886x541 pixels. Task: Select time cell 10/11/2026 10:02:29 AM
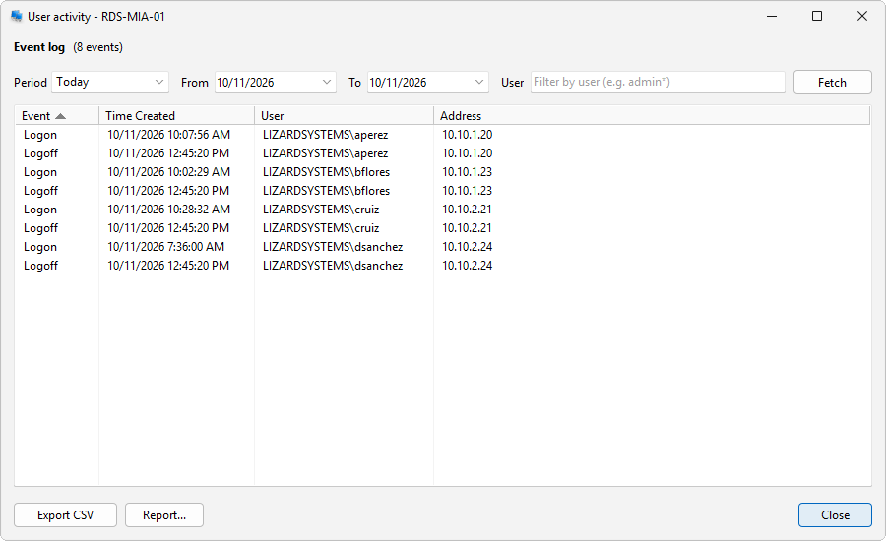[169, 172]
